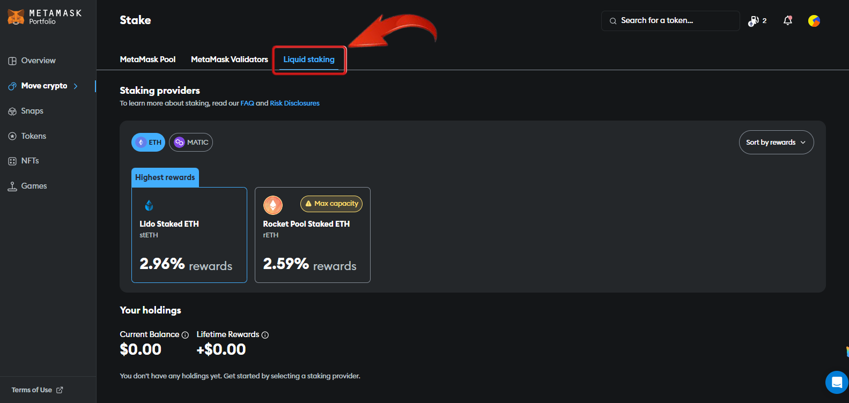849x403 pixels.
Task: Click the Overview layout icon
Action: [x=12, y=61]
